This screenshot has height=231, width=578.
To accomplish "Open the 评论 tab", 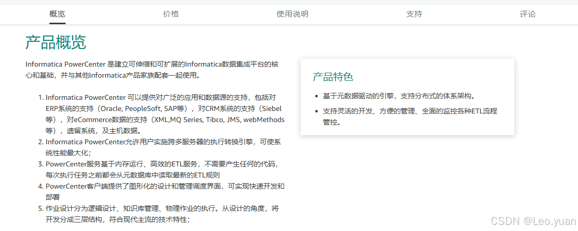I will (x=528, y=14).
